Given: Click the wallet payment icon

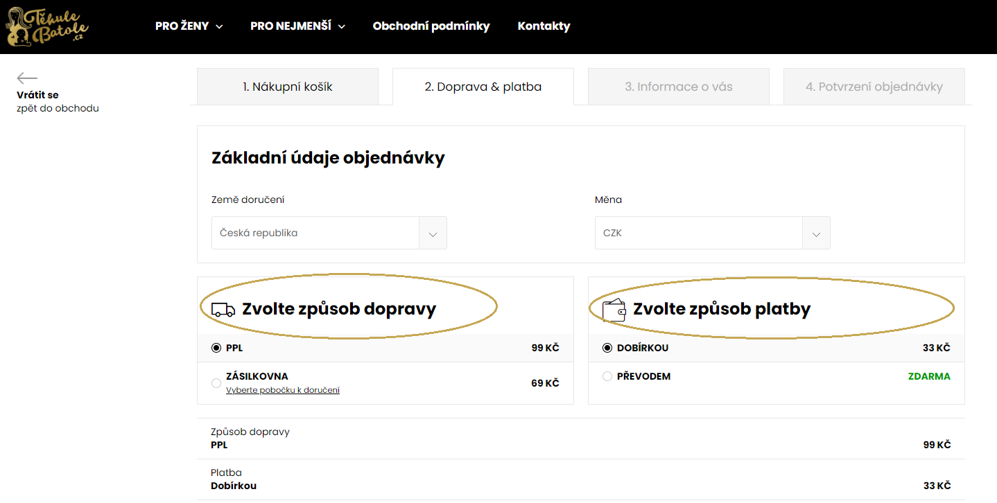Looking at the screenshot, I should pos(614,309).
